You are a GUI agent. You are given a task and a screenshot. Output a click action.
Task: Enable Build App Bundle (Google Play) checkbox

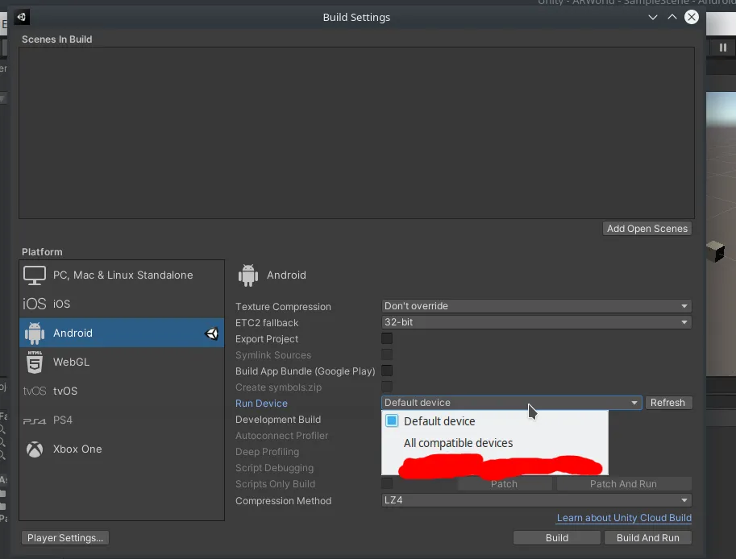387,371
